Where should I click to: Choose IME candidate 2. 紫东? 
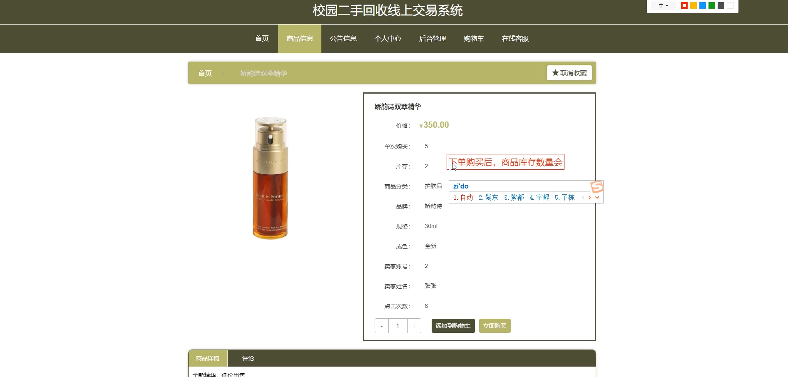click(x=488, y=197)
